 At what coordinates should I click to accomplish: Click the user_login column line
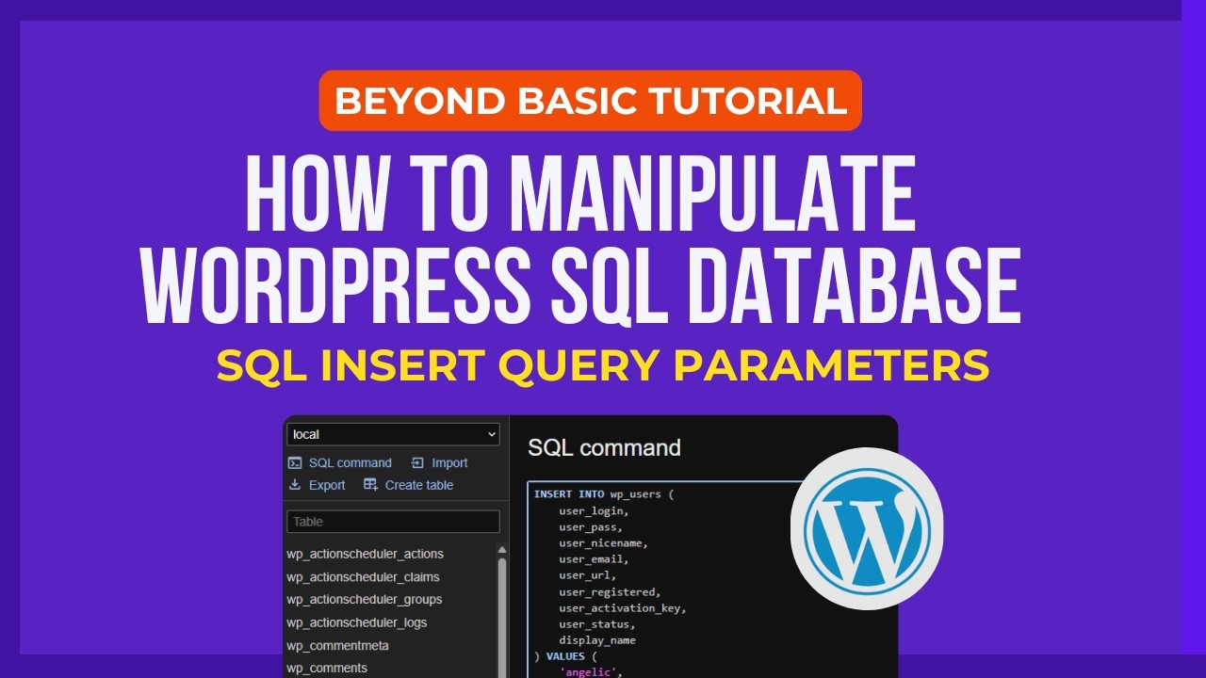tap(594, 510)
